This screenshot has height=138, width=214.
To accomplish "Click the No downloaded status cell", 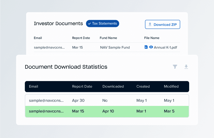I will pos(105,101).
